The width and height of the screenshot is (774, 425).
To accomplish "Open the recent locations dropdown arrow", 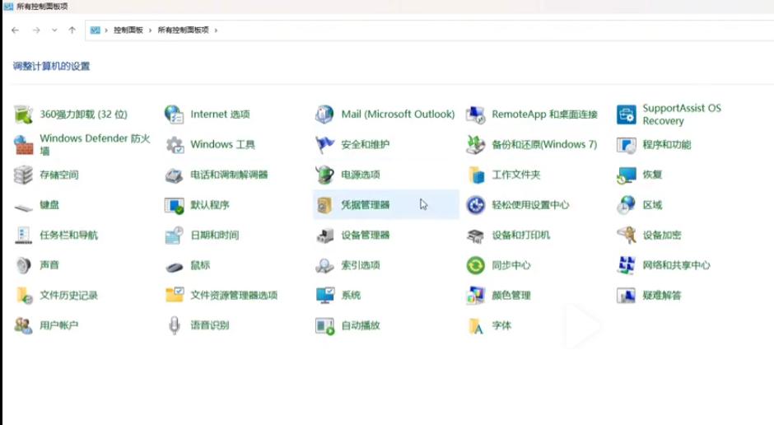I will 54,30.
